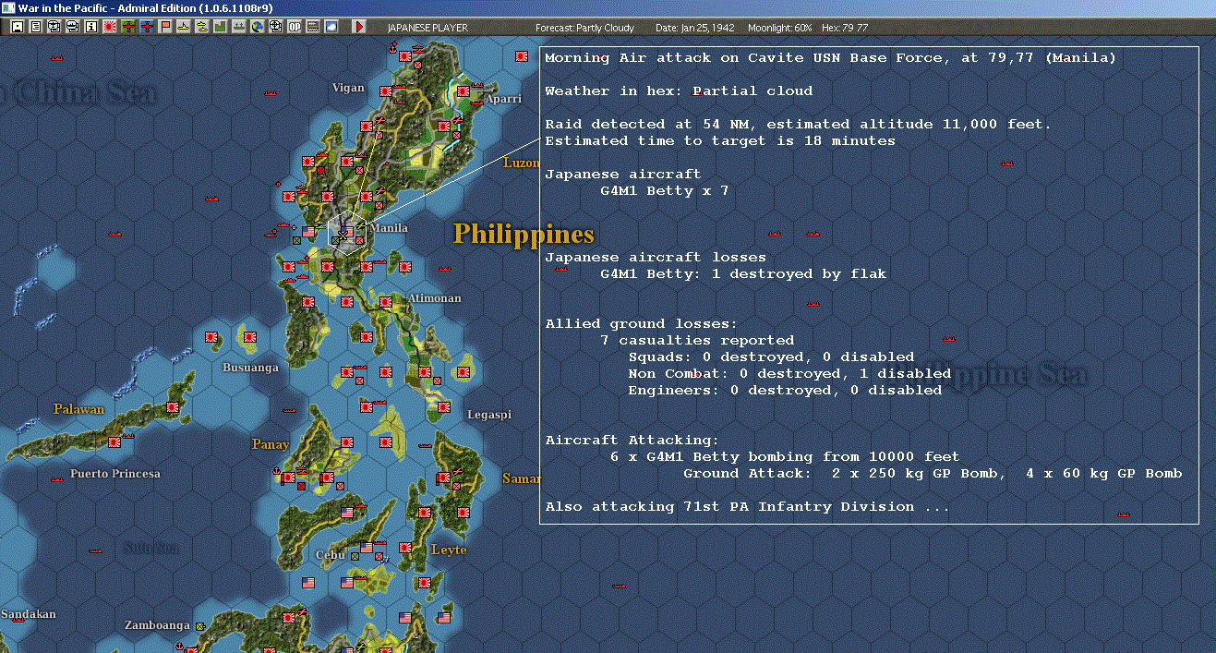This screenshot has width=1216, height=653.
Task: Click 'Estimated time to target is 18 minutes'
Action: point(720,141)
